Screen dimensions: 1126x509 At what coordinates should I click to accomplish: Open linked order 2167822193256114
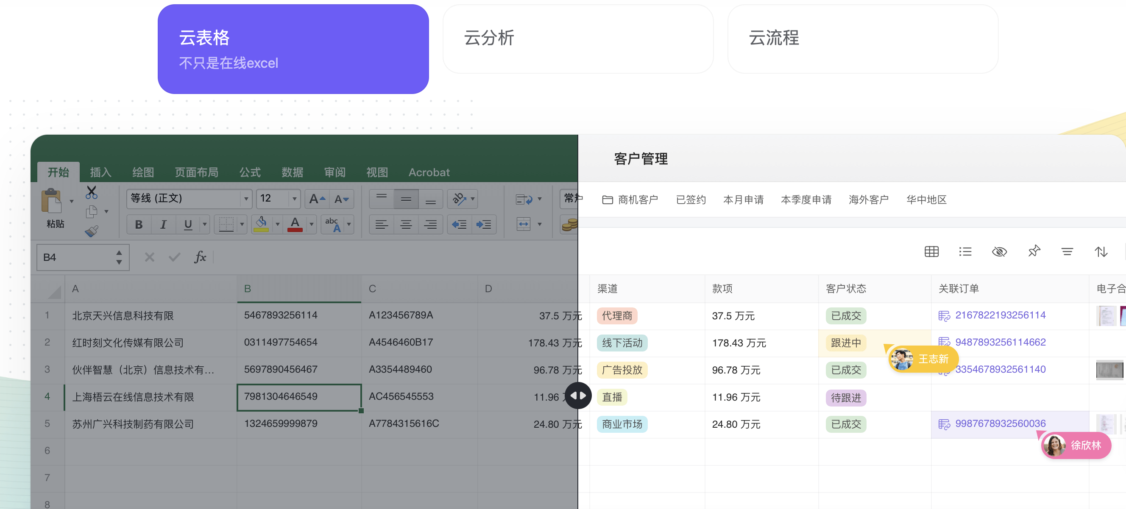coord(1000,315)
